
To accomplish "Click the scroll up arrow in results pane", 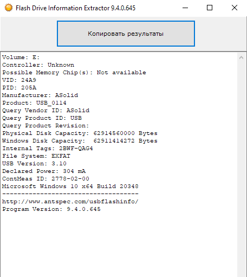I will click(242, 57).
